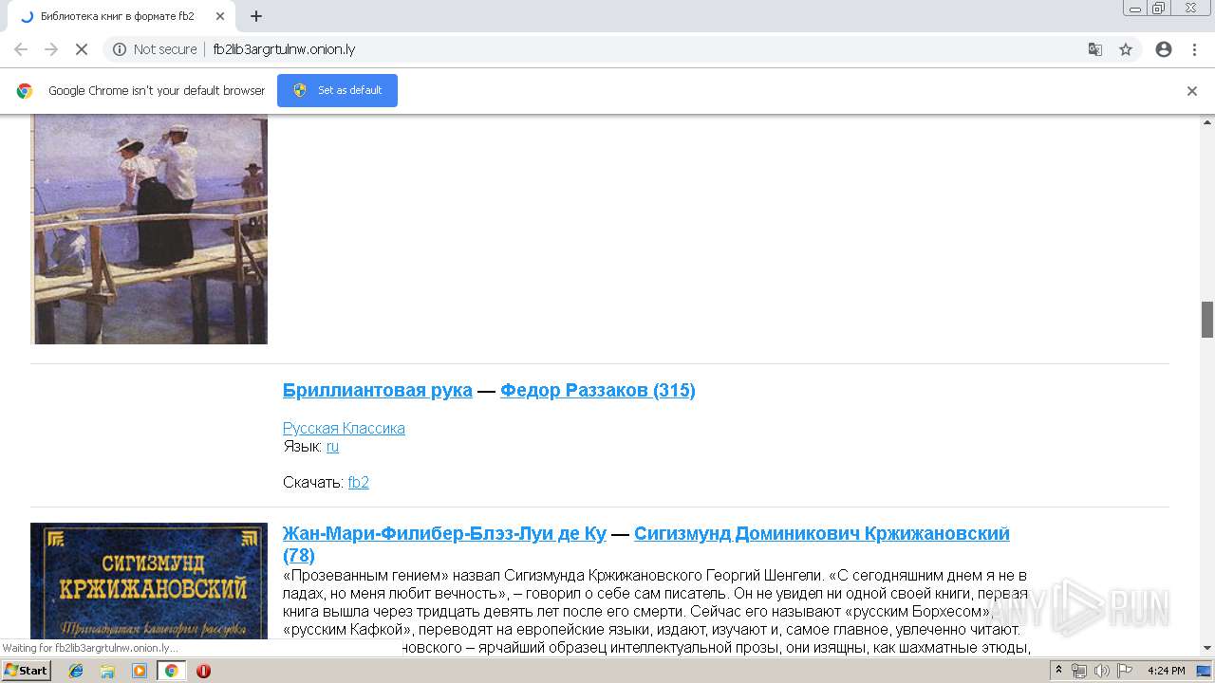Click the red Opera taskbar icon
Screen dimensions: 1215x683
pos(203,671)
